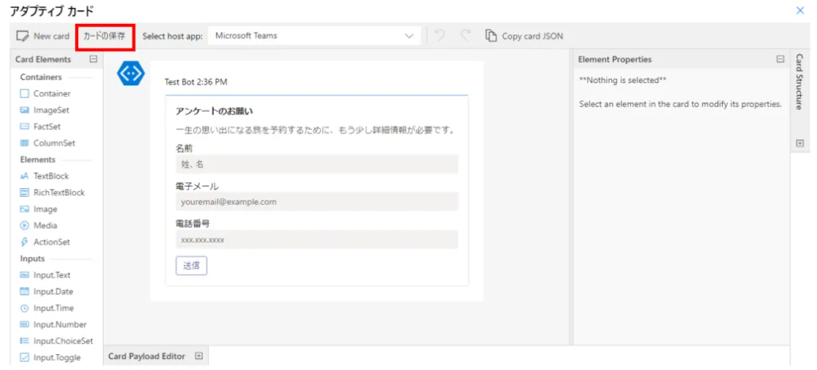Open the Select host app dropdown

coord(316,36)
